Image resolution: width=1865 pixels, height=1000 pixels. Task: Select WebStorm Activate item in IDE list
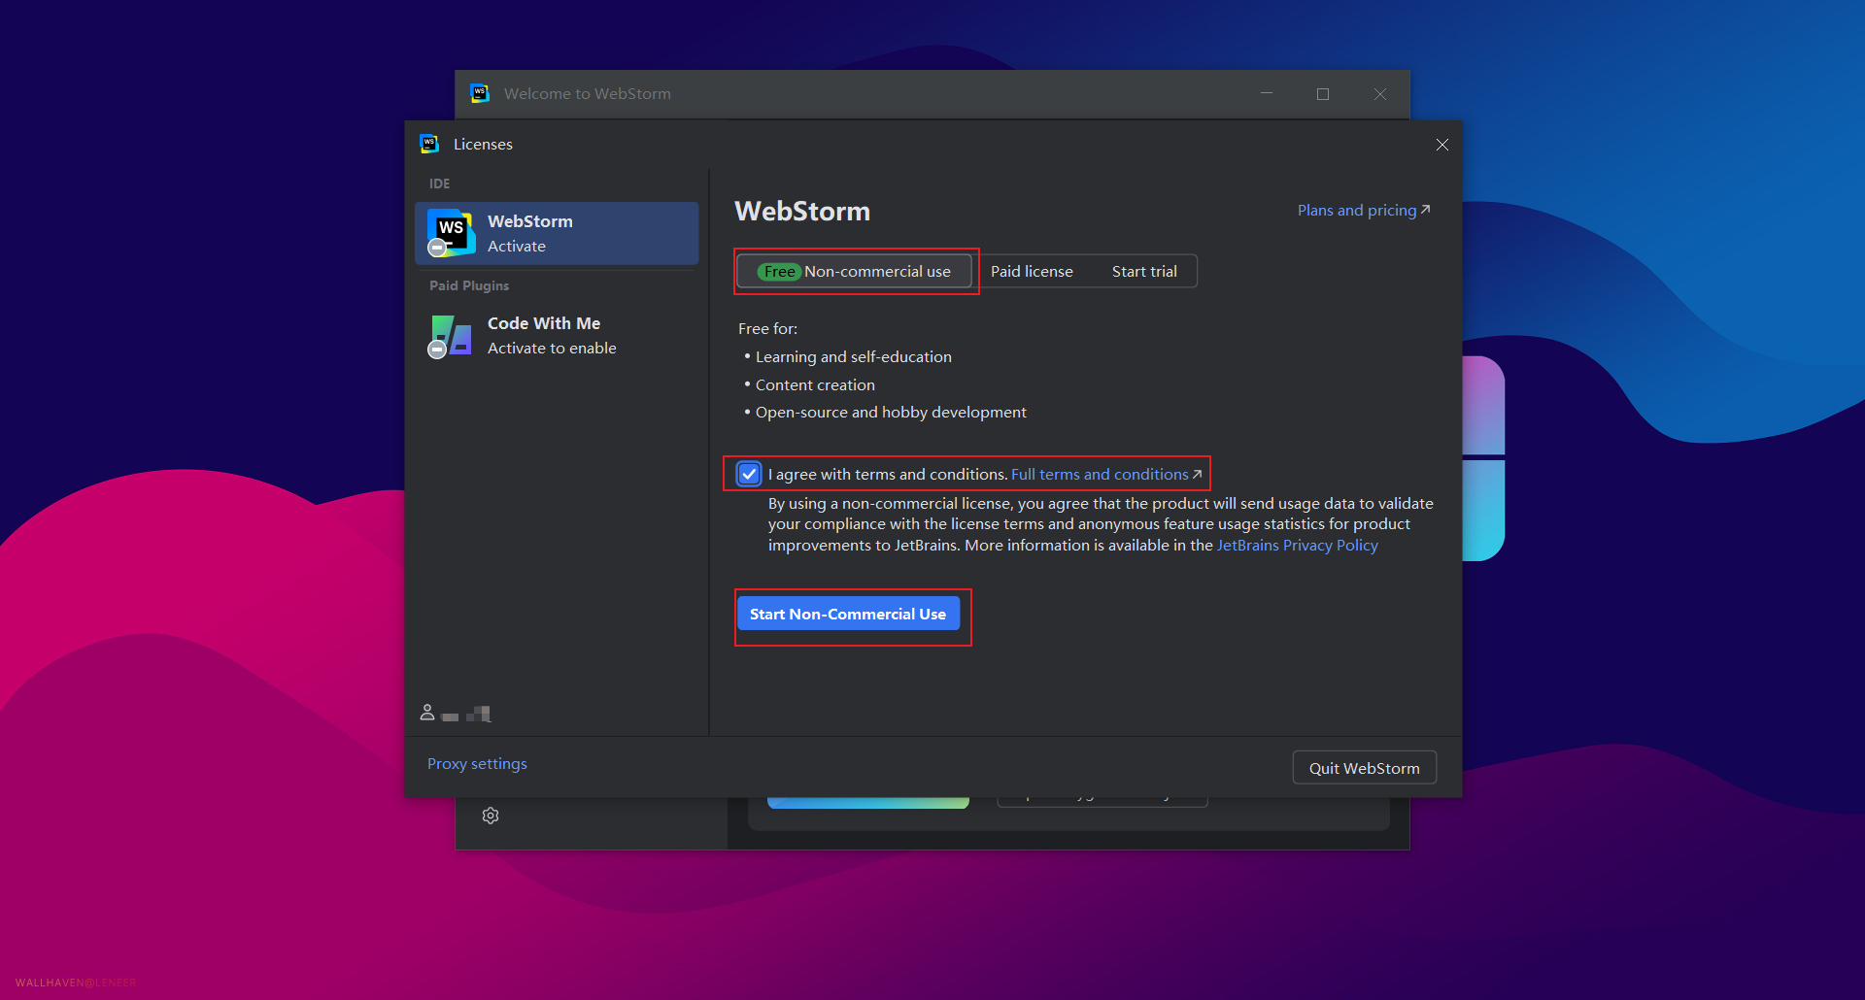tap(557, 234)
